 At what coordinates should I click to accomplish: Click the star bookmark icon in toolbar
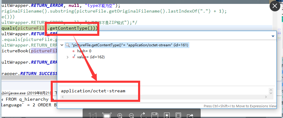pos(167,116)
